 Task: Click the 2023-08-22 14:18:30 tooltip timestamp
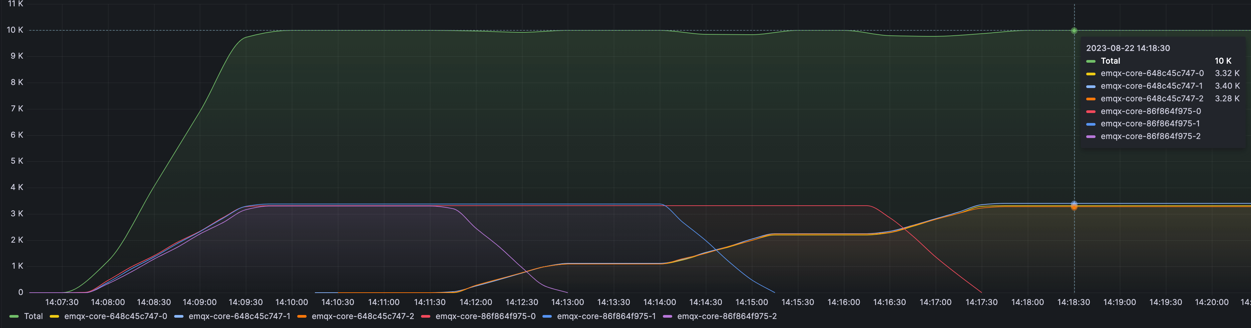coord(1128,48)
